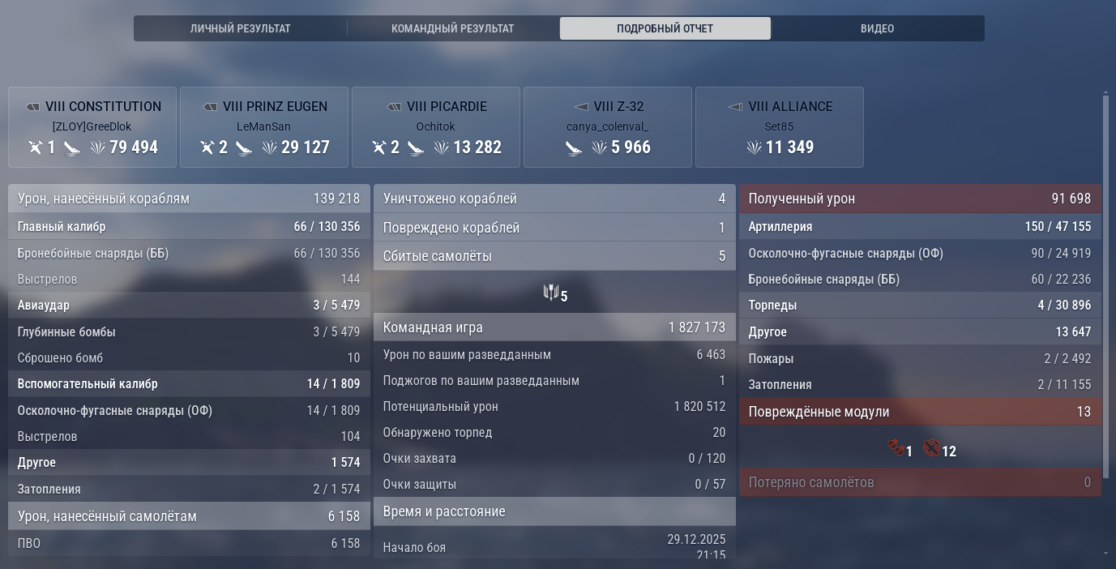Click player name Ochitok
Viewport: 1116px width, 569px height.
coord(435,127)
